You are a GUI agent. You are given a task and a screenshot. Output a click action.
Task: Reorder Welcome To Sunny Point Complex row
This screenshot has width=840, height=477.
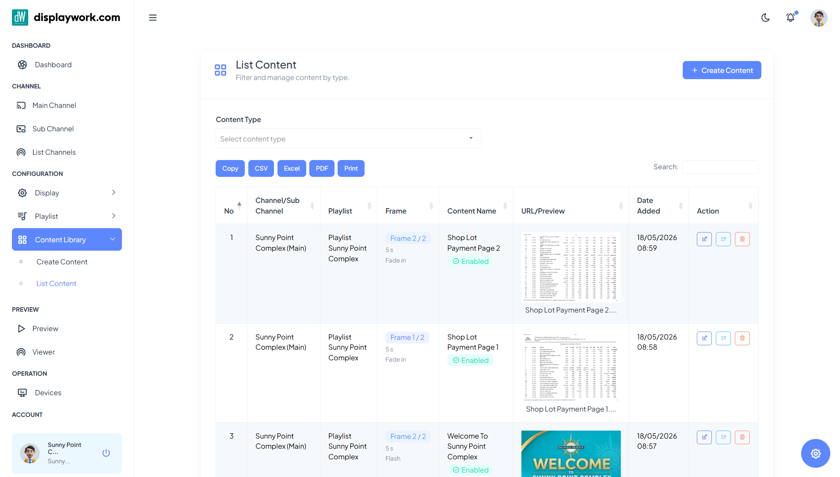pyautogui.click(x=723, y=437)
